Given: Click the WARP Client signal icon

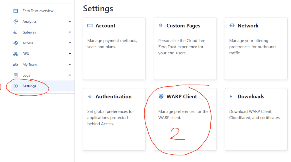Looking at the screenshot, I should coord(161,96).
